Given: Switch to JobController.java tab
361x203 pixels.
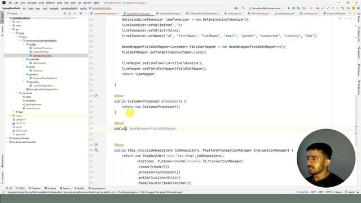Looking at the screenshot, I should 259,14.
